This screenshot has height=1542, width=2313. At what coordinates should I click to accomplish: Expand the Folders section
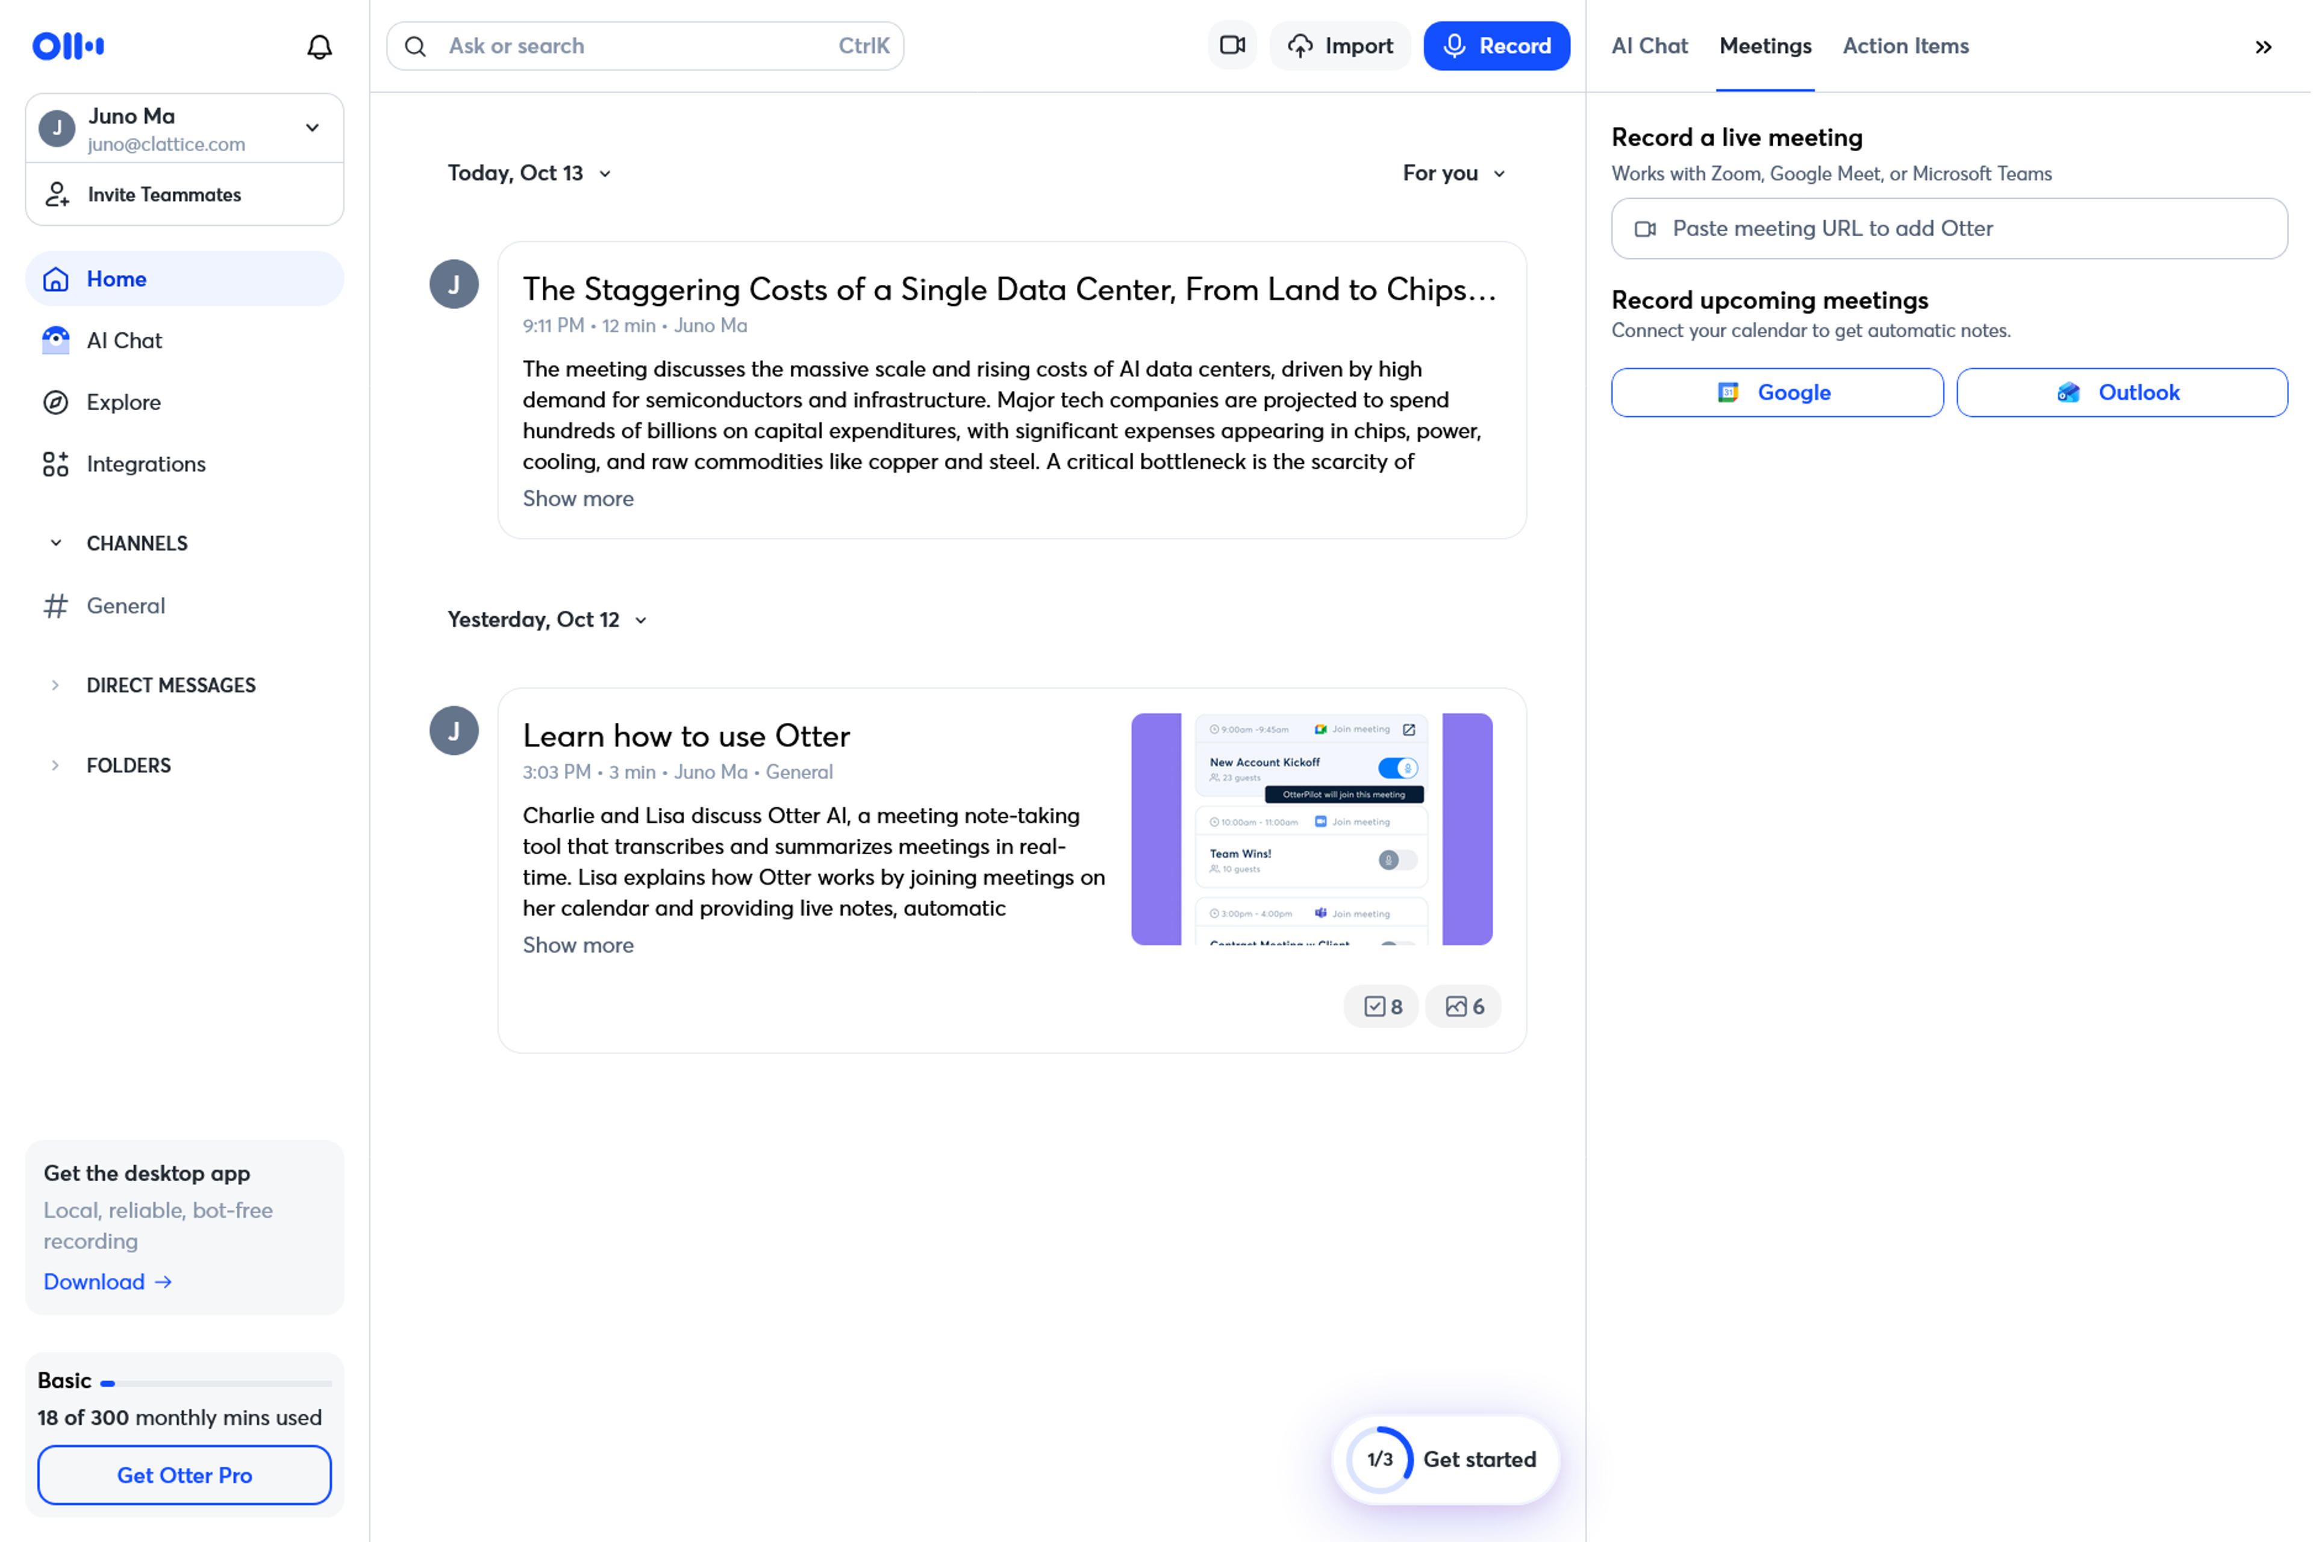click(x=55, y=765)
